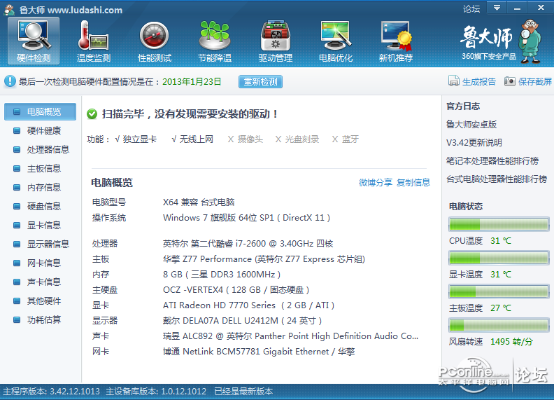Click the 鲁大师 logo mascot
This screenshot has width=554, height=400.
530,41
